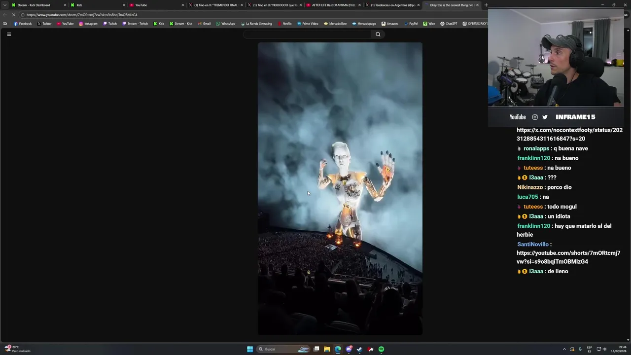Switch ESP keyboard language indicator
Image resolution: width=631 pixels, height=355 pixels.
[x=590, y=349]
